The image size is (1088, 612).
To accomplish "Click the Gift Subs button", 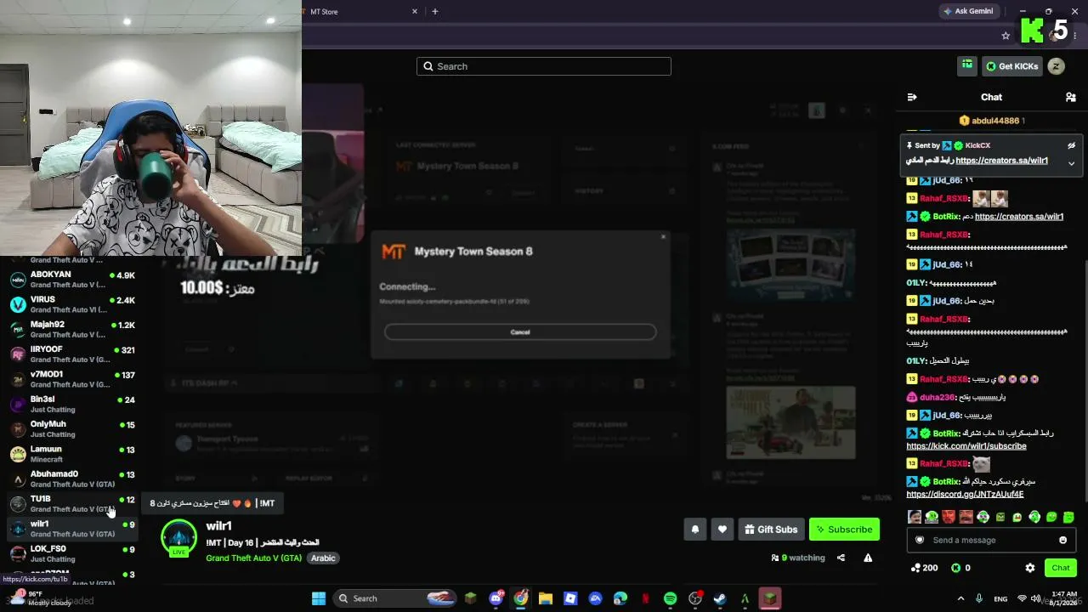I will [771, 530].
